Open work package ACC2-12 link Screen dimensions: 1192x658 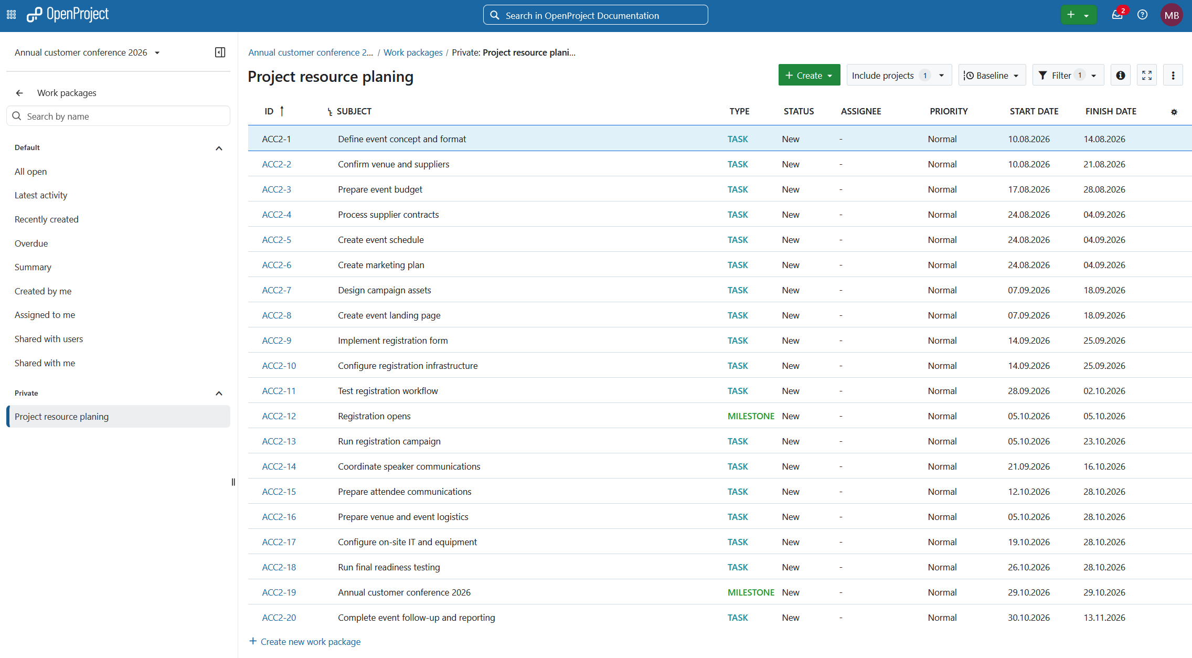[x=279, y=416]
